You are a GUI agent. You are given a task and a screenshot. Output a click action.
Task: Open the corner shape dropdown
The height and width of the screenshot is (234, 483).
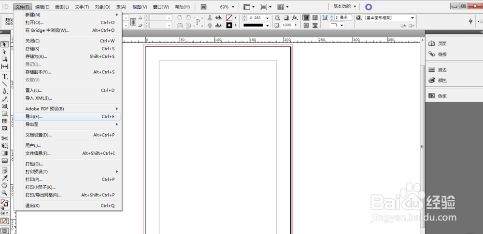point(342,25)
